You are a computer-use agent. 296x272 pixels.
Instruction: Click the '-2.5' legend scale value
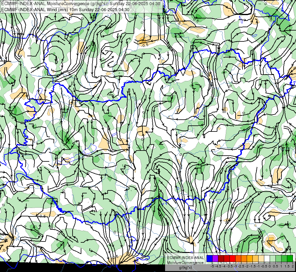[x=241, y=266]
